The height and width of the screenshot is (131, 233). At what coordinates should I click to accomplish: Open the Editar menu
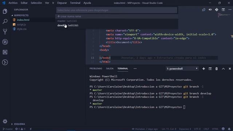24,3
